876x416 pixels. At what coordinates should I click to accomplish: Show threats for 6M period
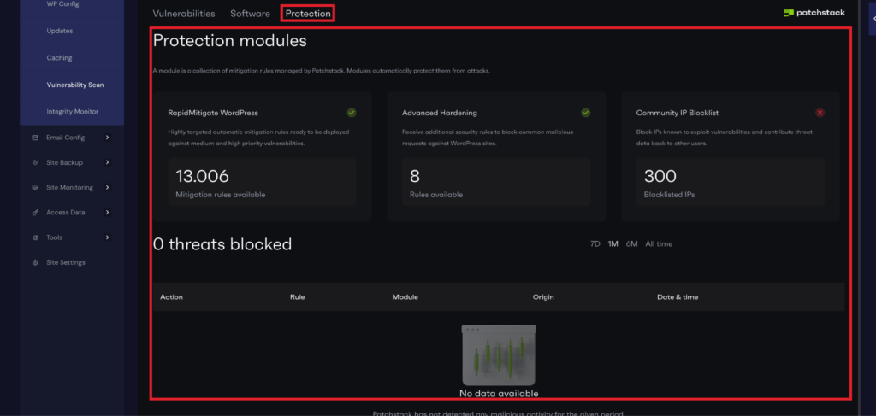pyautogui.click(x=631, y=244)
